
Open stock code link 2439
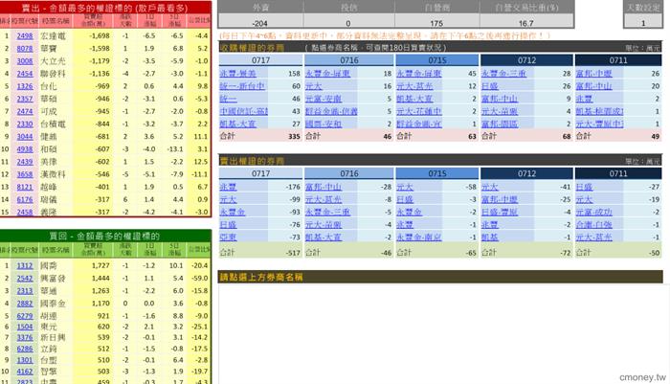pyautogui.click(x=25, y=162)
